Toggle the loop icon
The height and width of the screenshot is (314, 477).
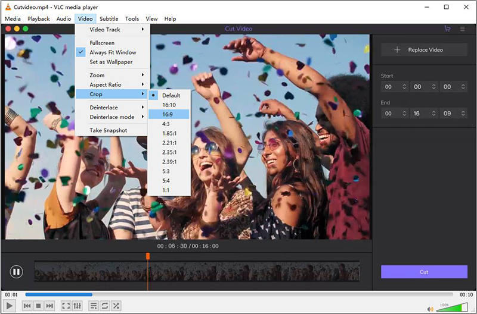pyautogui.click(x=105, y=306)
